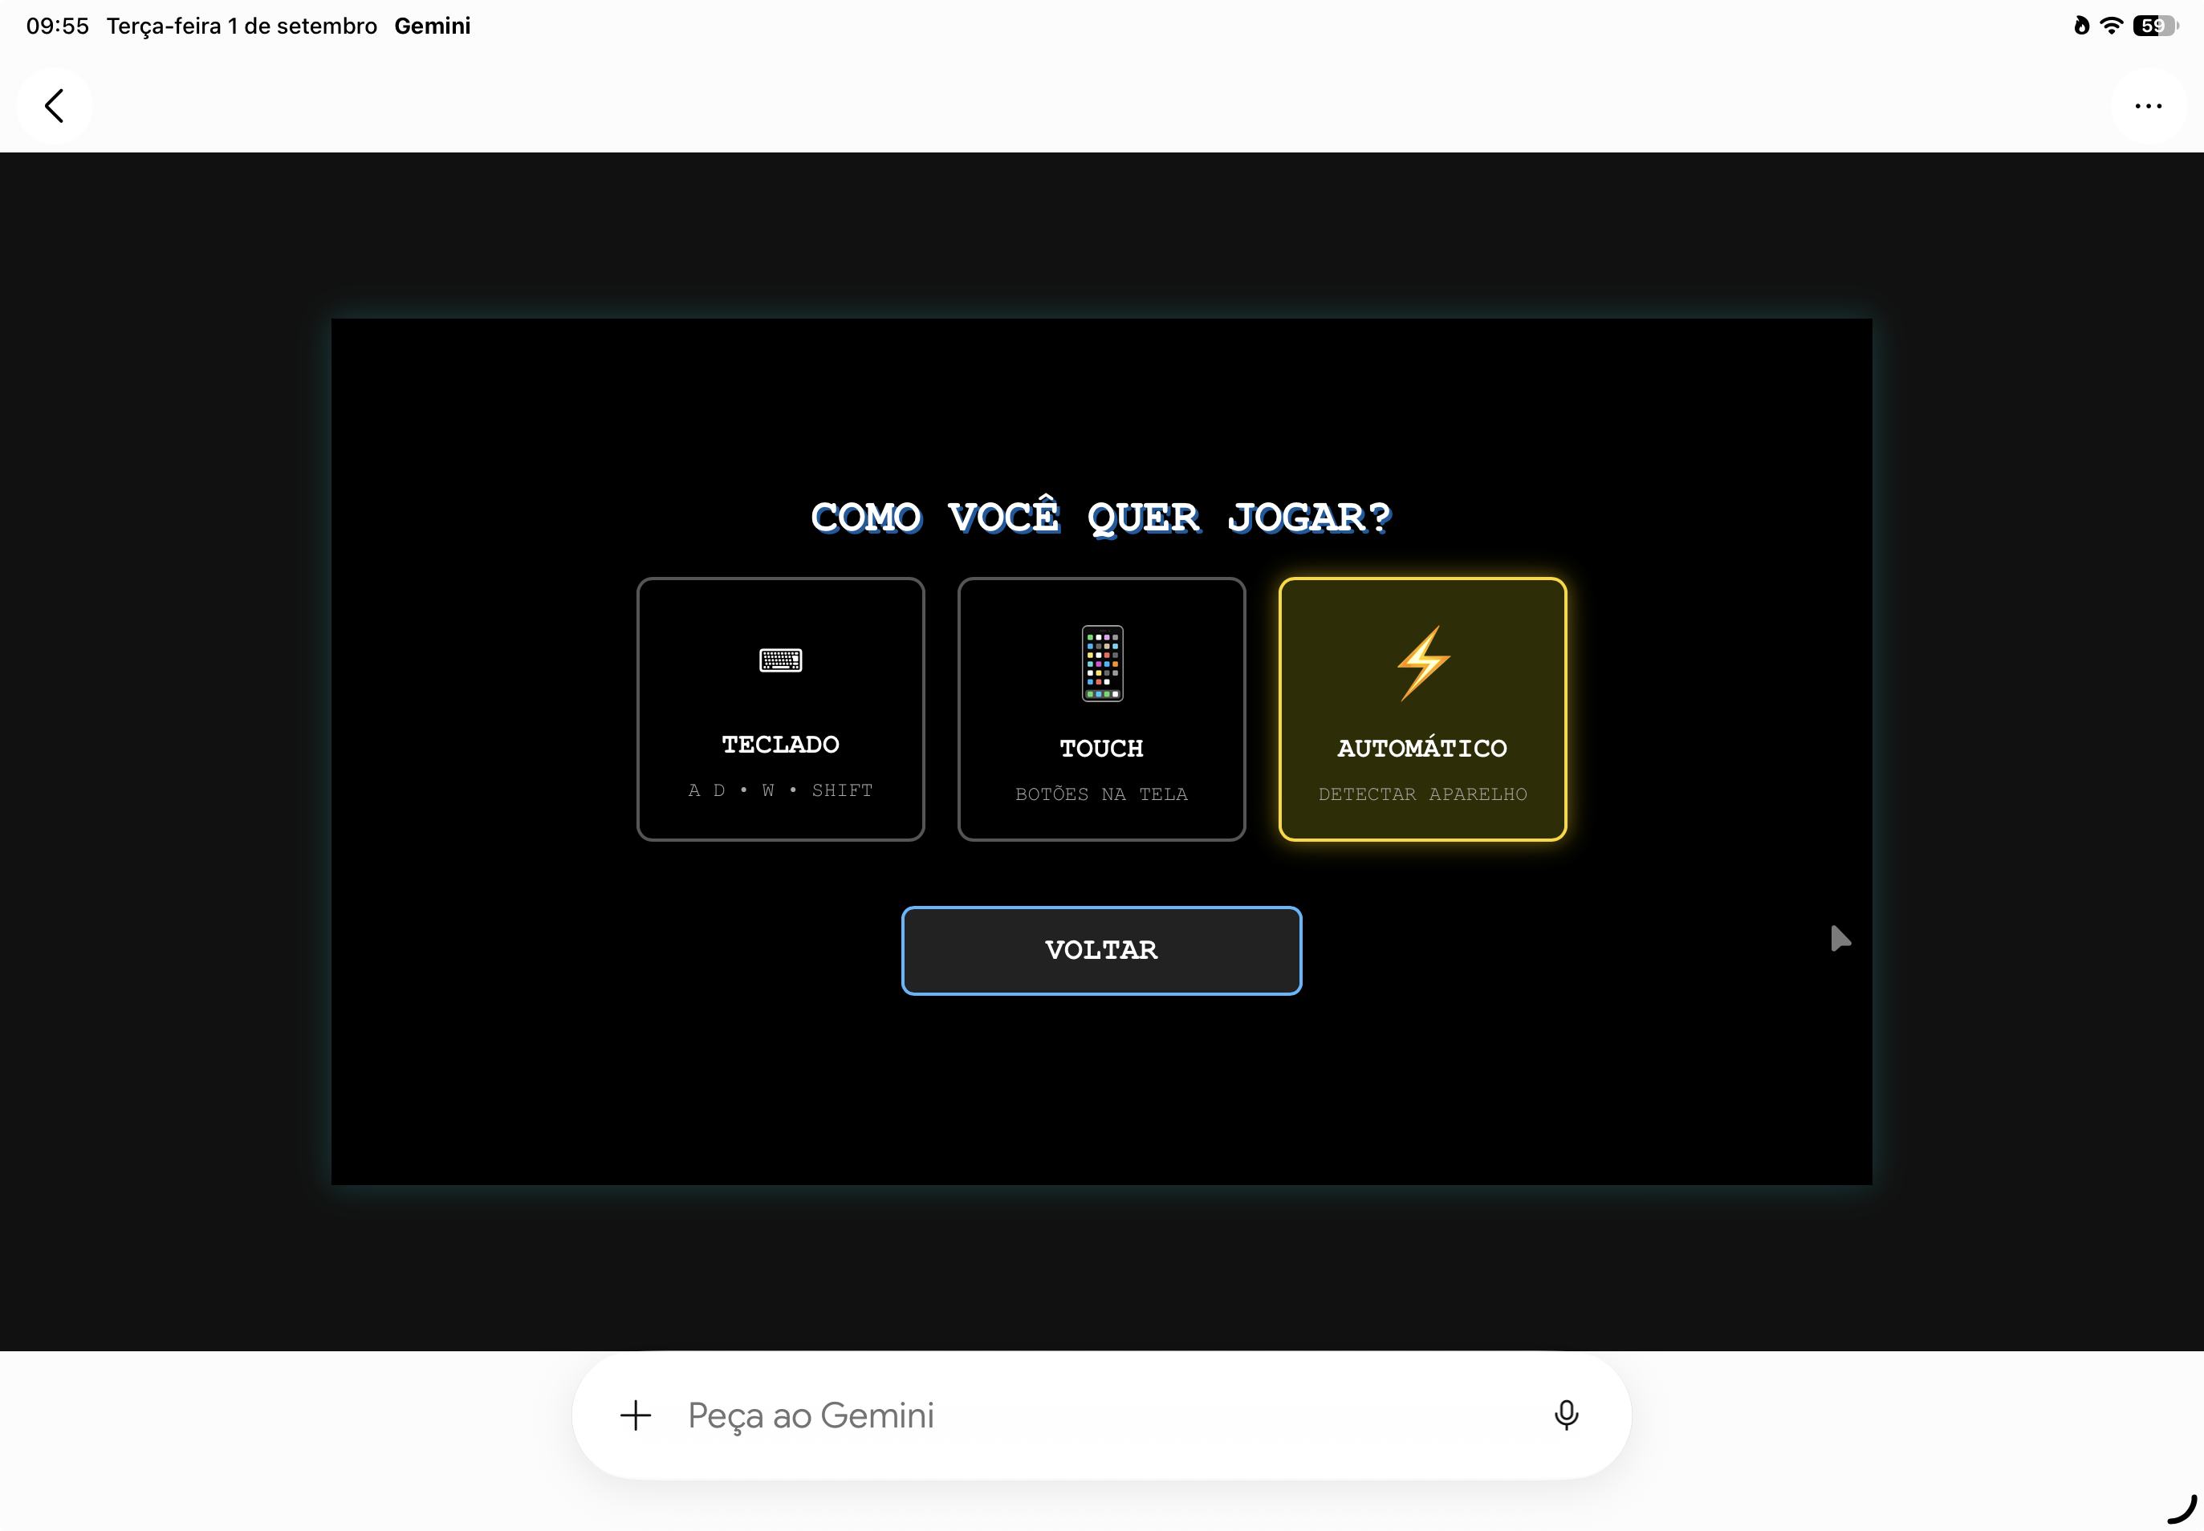Viewport: 2204px width, 1531px height.
Task: Go back using the top-left arrow
Action: click(55, 106)
